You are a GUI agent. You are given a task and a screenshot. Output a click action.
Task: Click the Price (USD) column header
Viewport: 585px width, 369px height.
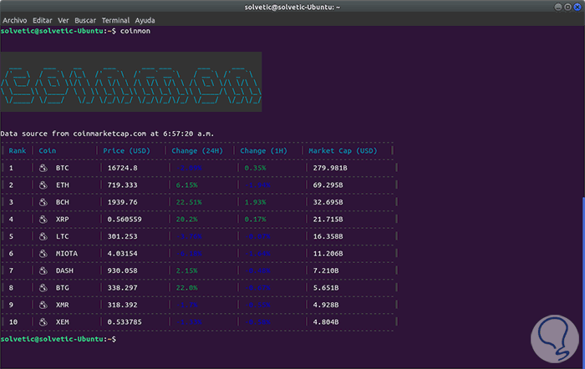126,151
